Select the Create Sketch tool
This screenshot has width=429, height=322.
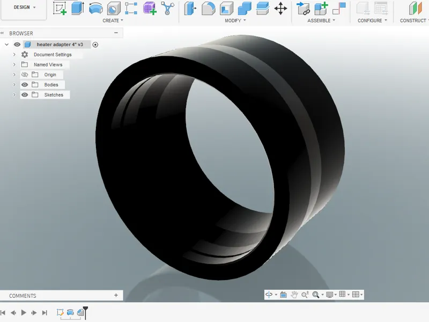coord(60,8)
